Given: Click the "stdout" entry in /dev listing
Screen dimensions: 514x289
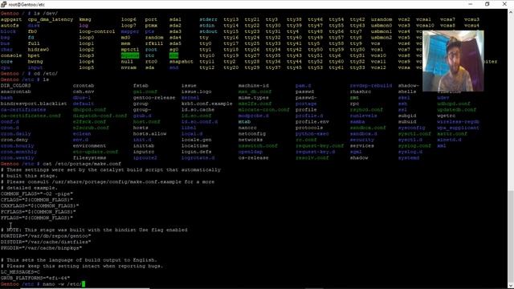Looking at the screenshot, I should 208,31.
